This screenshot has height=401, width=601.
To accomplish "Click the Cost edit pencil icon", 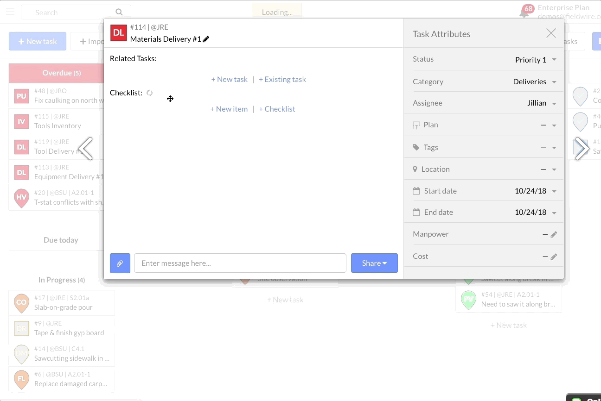I will click(553, 257).
